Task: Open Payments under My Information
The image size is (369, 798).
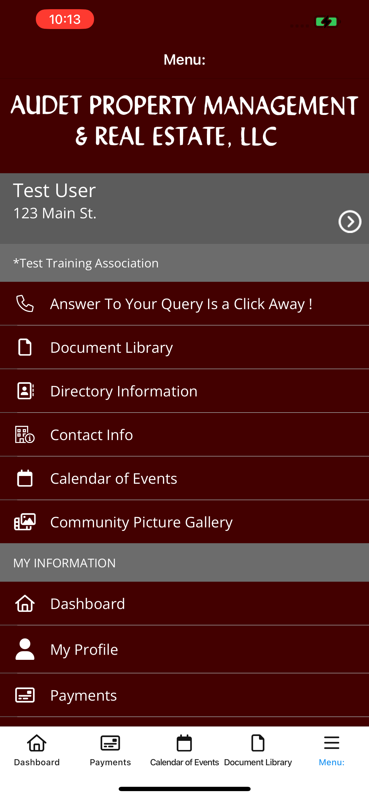Action: 184,695
